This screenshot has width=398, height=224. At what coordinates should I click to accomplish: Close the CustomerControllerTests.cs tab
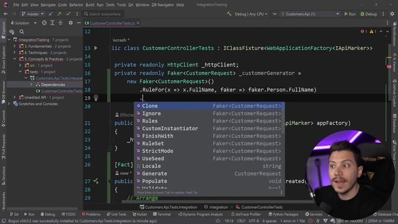tap(138, 23)
